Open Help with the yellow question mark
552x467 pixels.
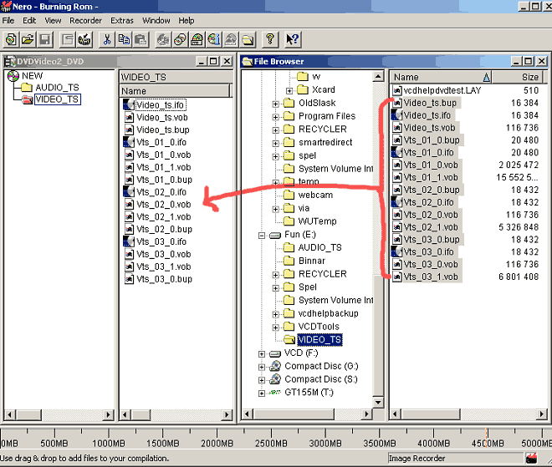click(x=270, y=39)
